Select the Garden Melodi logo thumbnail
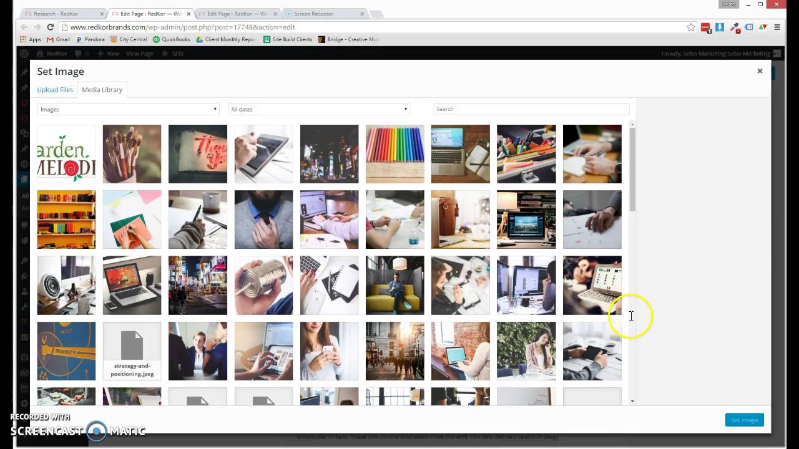This screenshot has width=799, height=449. coord(66,154)
